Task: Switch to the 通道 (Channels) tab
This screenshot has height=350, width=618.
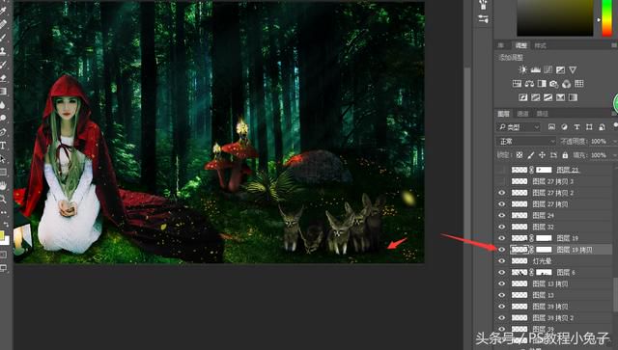Action: point(522,114)
